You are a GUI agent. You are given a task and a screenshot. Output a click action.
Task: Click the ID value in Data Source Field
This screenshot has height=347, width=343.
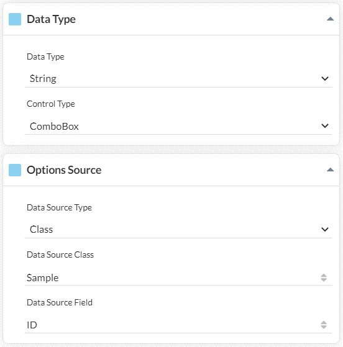tap(32, 325)
